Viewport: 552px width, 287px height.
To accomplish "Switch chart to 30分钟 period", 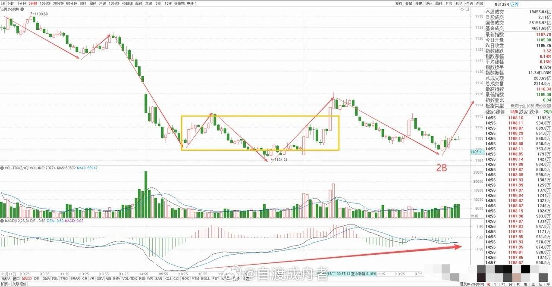I will pos(58,3).
